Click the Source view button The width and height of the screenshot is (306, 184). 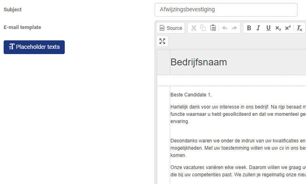[170, 28]
